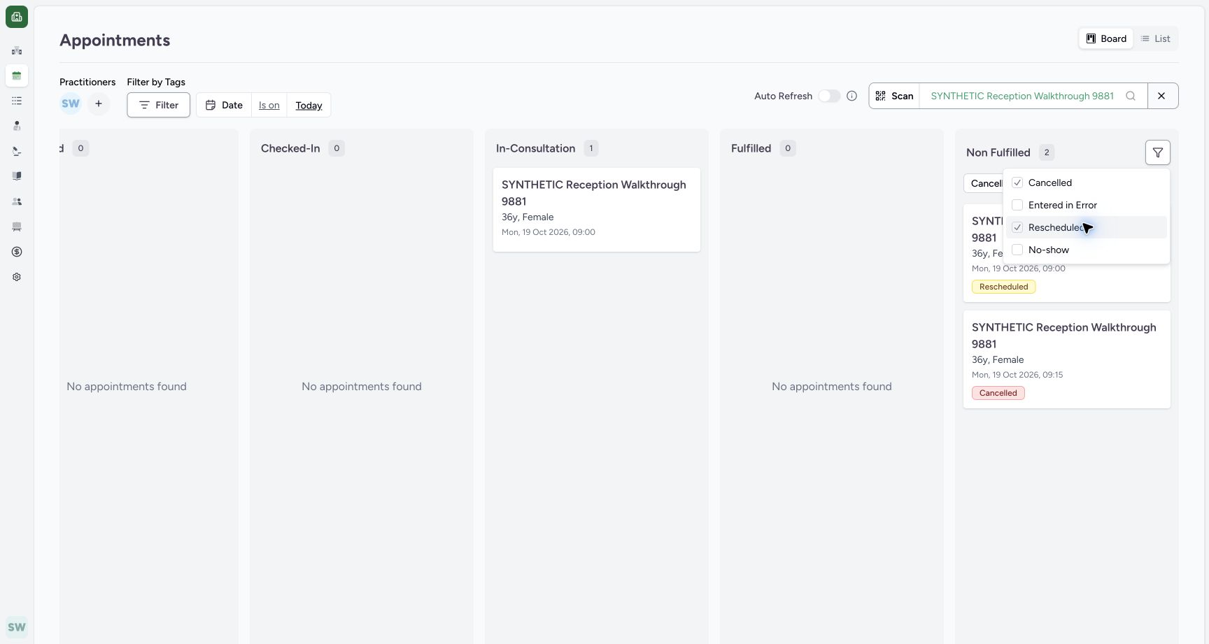Screen dimensions: 1209x644
Task: Click the search magnifier icon
Action: click(x=1131, y=96)
